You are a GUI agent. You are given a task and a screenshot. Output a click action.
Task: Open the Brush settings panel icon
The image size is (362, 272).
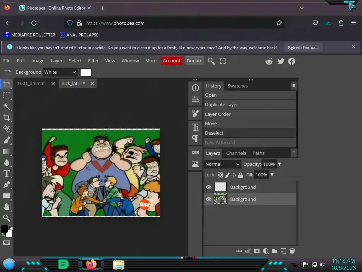(x=195, y=113)
